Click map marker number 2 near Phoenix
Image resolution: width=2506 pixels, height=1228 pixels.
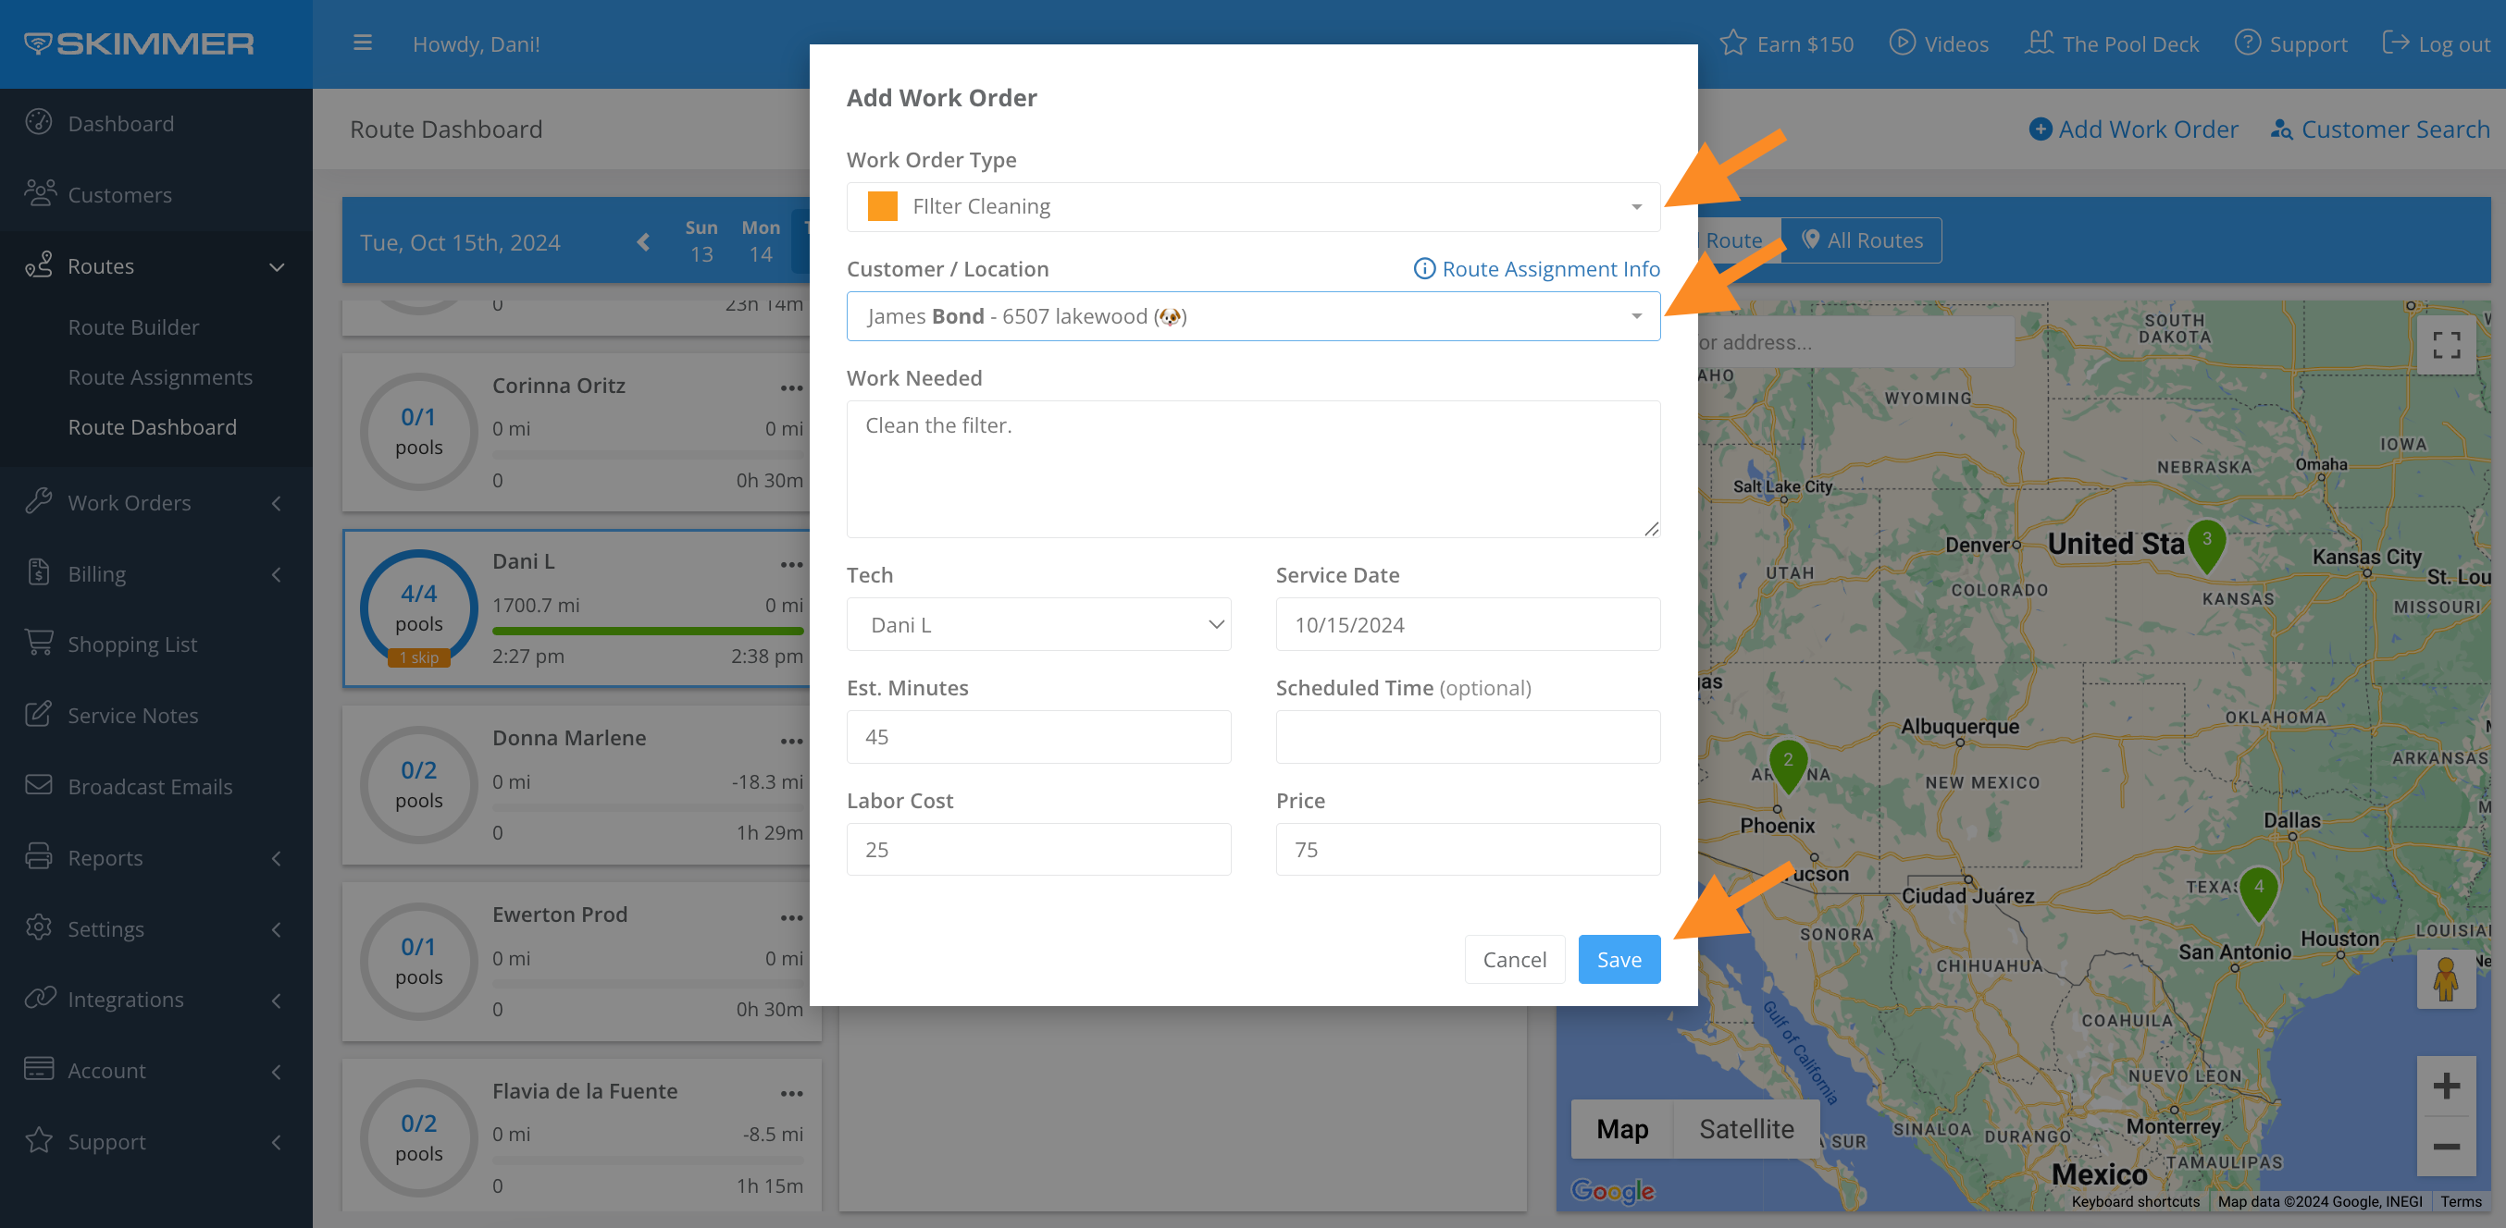(x=1788, y=767)
